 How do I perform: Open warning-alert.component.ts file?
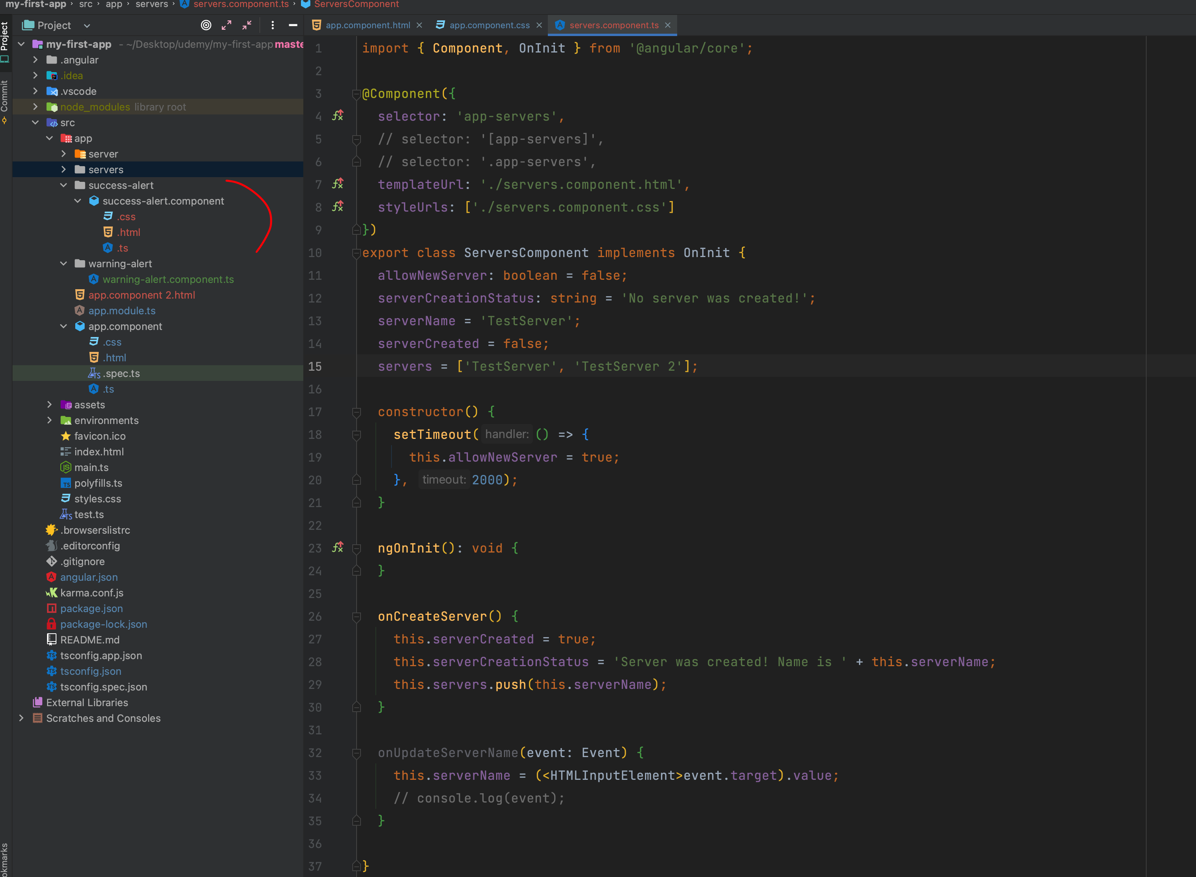click(168, 279)
